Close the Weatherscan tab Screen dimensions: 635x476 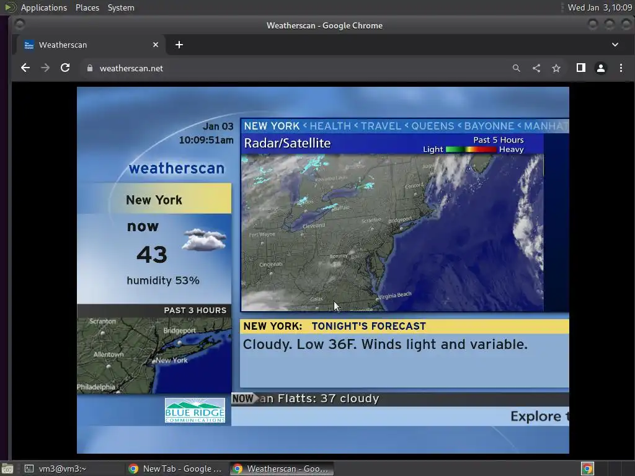156,45
